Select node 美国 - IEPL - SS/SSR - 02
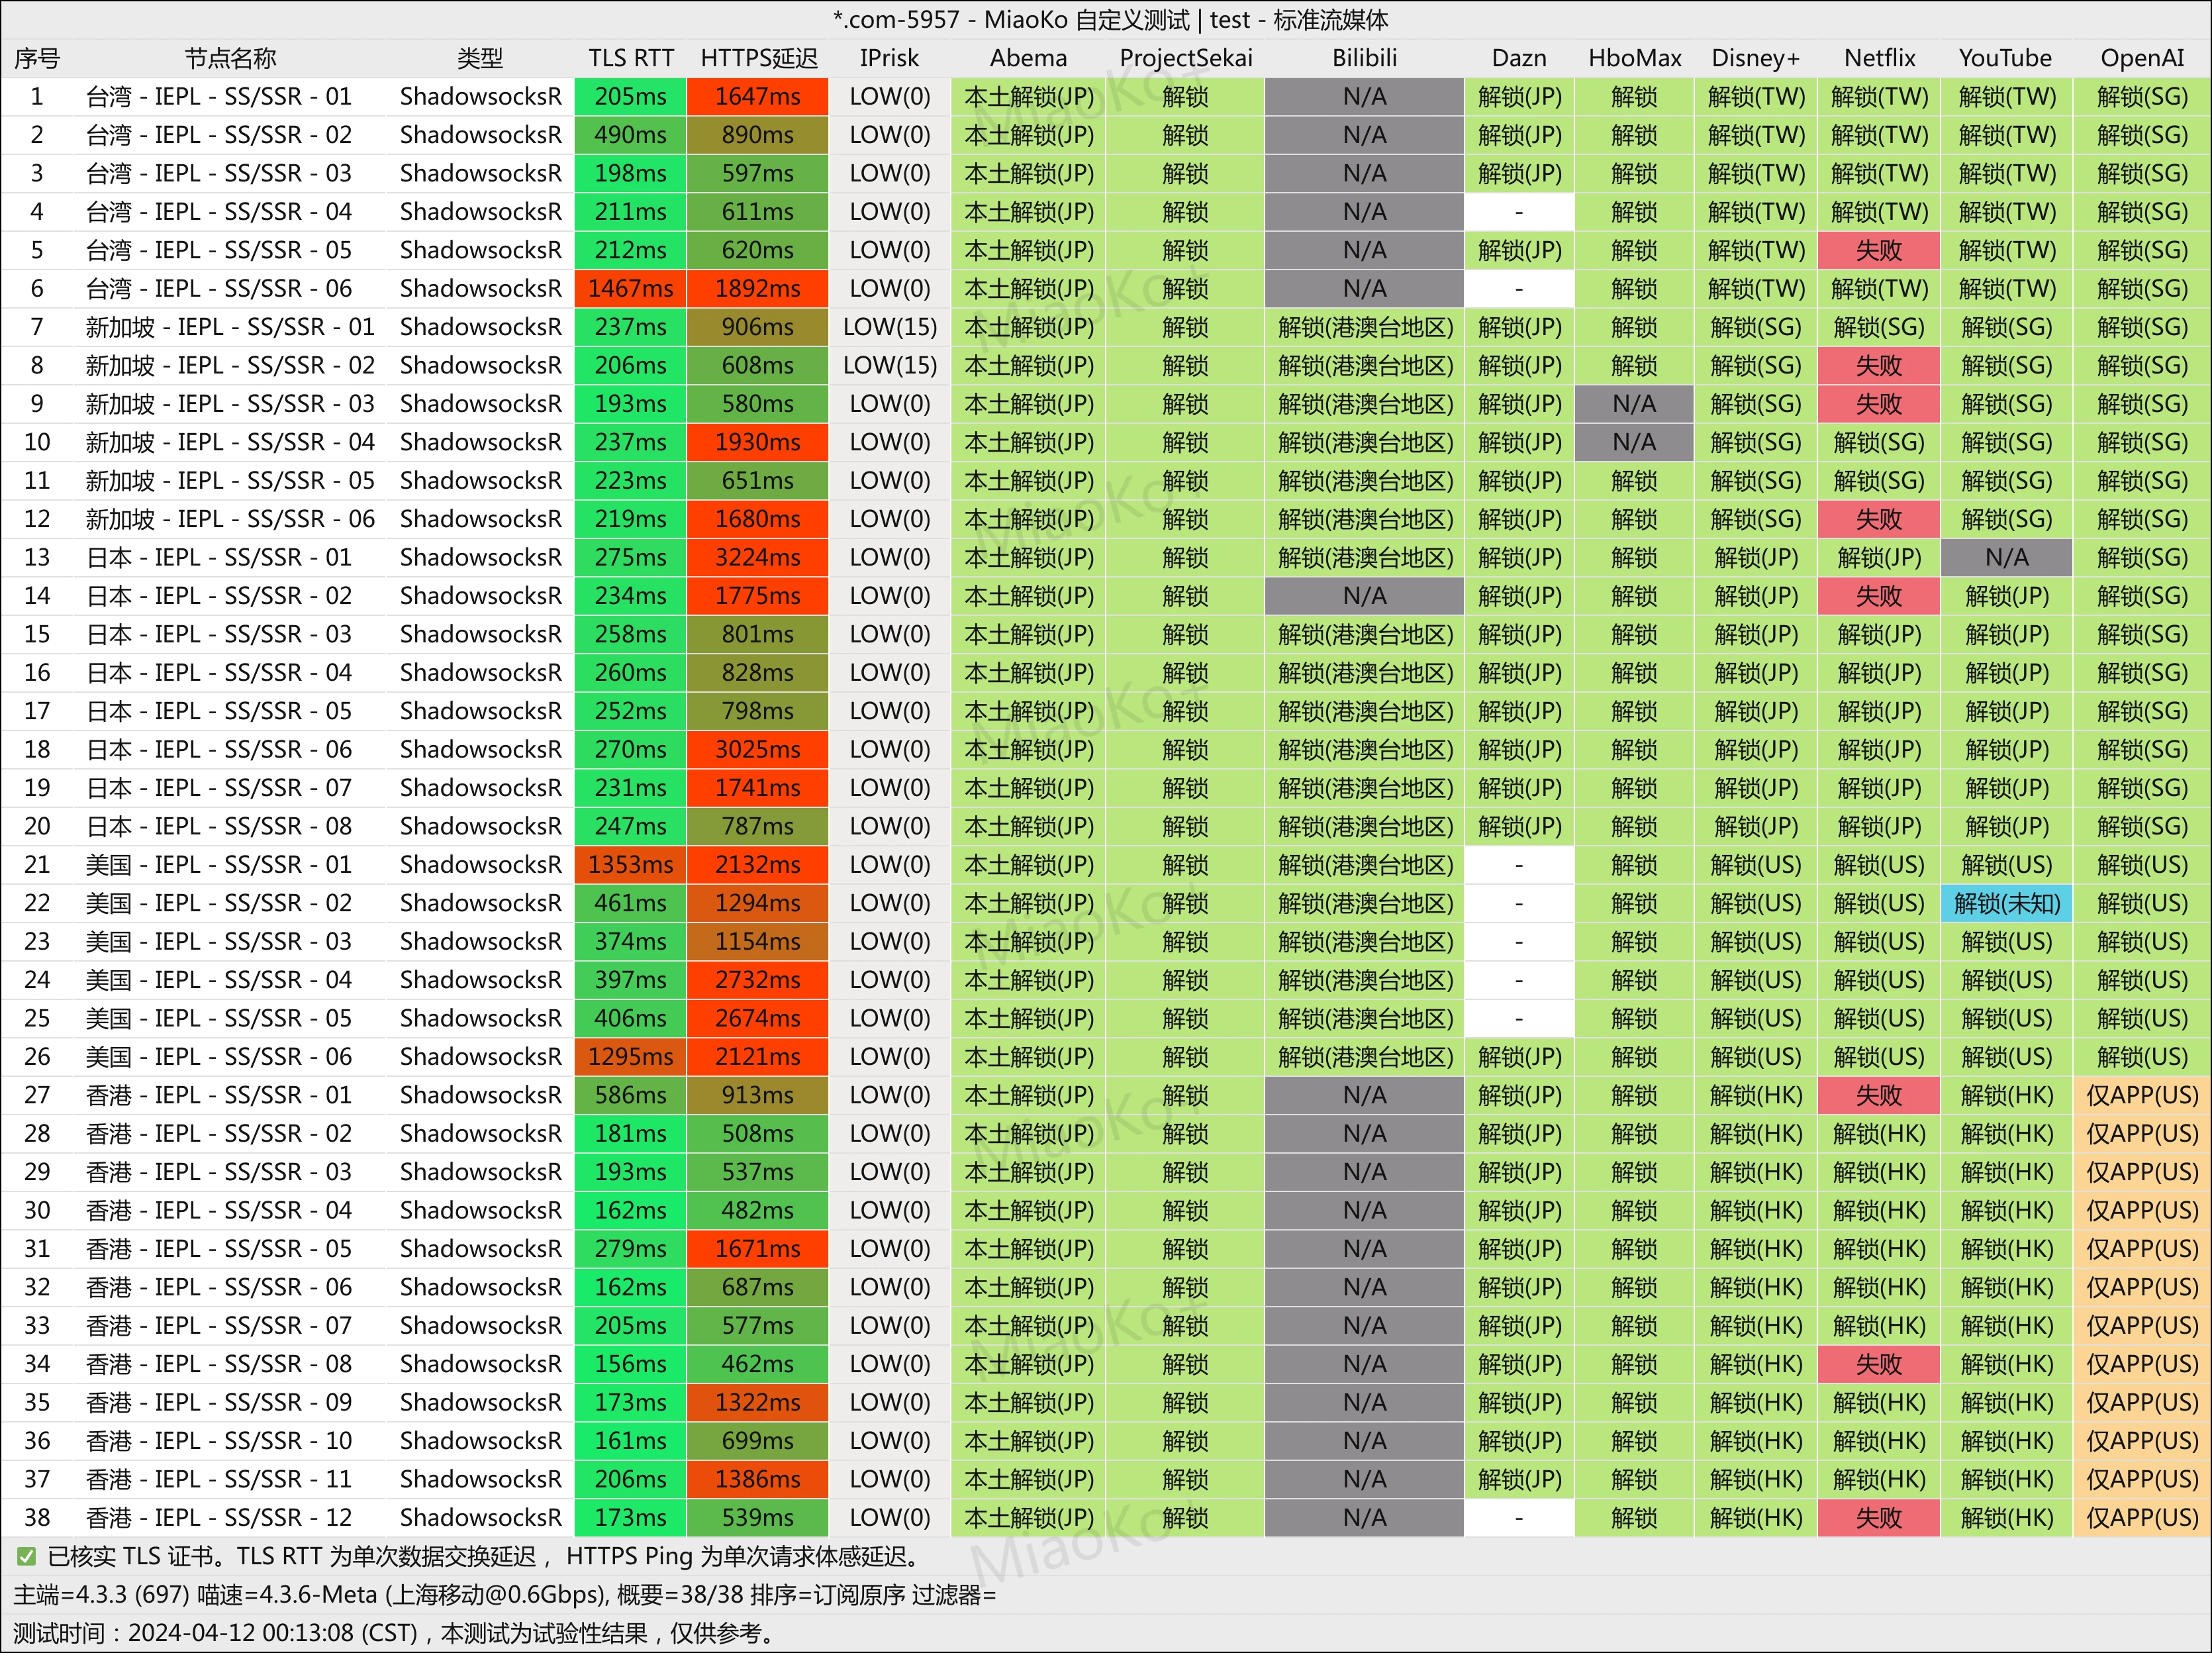 218,904
